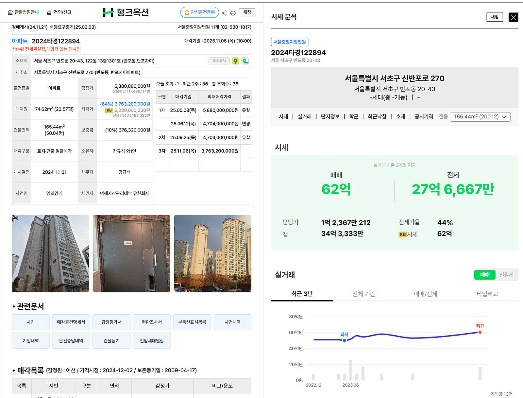Viewport: 523px width, 398px height.
Task: Jump to 학군 section link
Action: click(353, 117)
